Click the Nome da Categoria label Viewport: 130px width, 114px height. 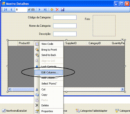[x=40, y=26]
